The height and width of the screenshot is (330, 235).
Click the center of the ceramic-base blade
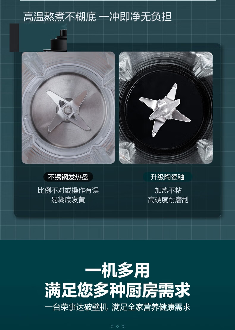[x=164, y=110]
